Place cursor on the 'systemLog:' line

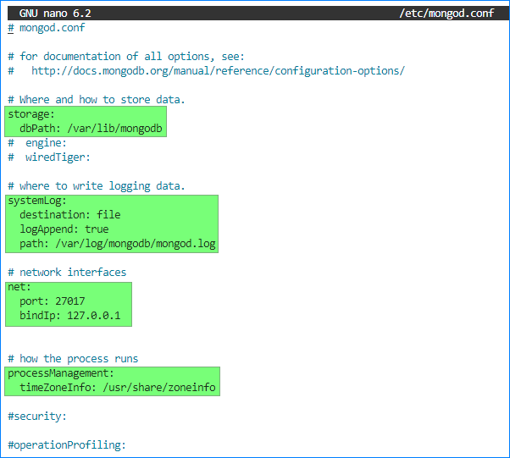[x=37, y=201]
